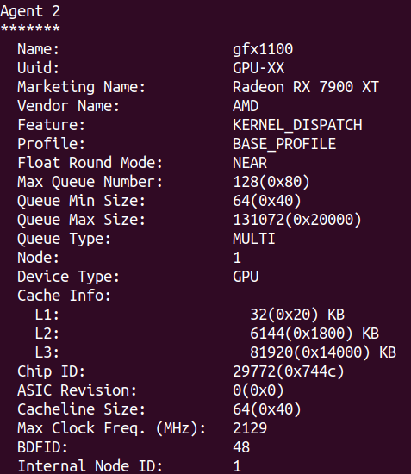Click the 'Agent 2' heading text
The image size is (411, 474).
tap(30, 11)
